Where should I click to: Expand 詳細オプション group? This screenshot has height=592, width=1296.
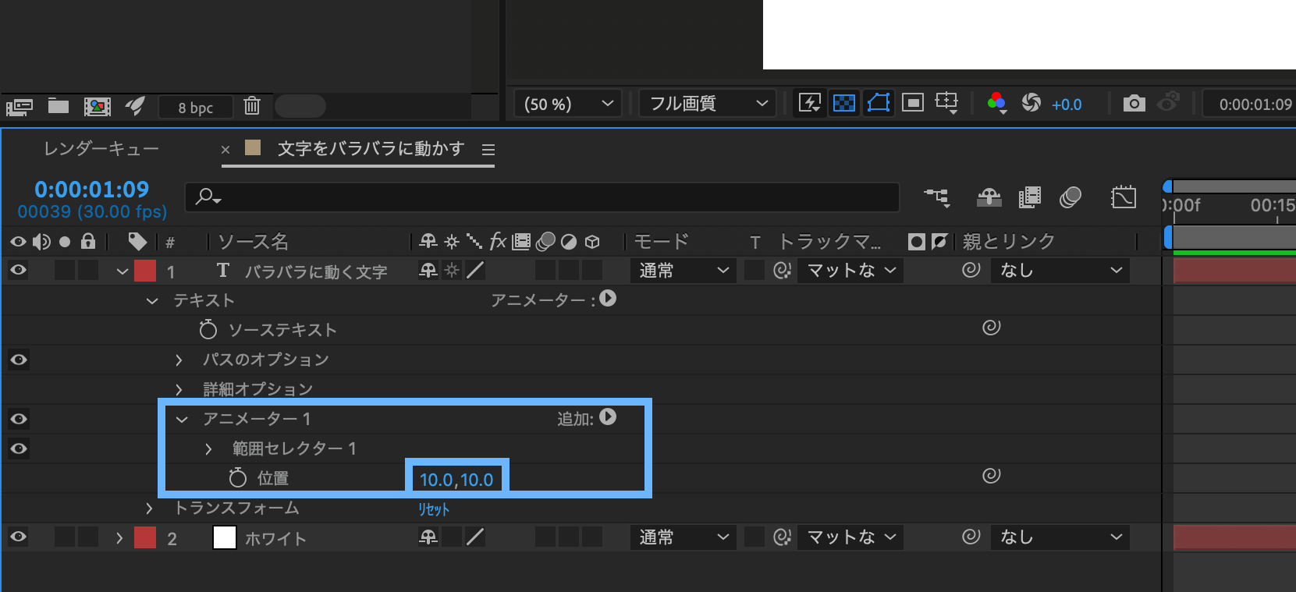click(x=179, y=389)
